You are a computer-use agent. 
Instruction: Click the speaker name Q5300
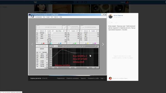click(42, 49)
